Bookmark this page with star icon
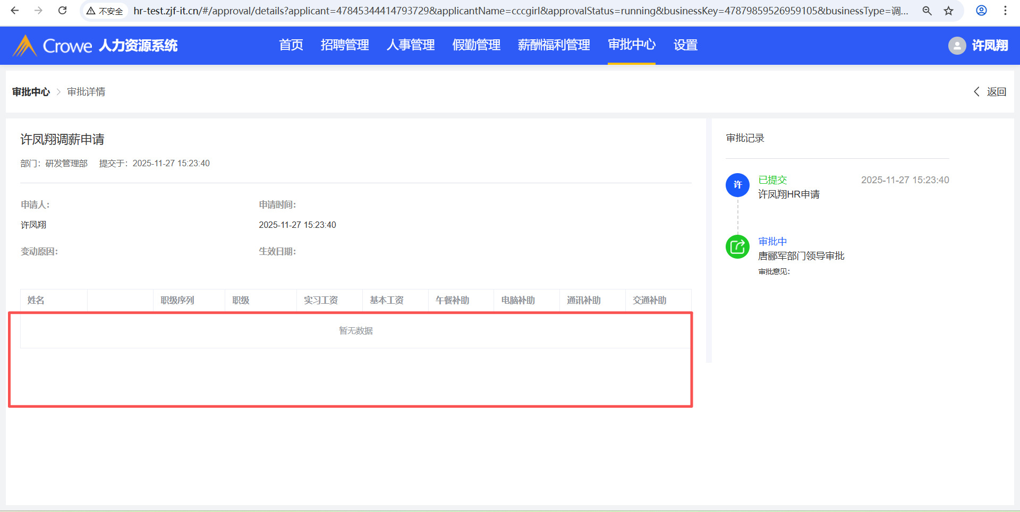The image size is (1020, 512). 949,11
